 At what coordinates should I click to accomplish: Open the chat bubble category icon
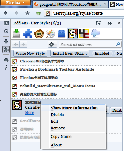point(95,33)
